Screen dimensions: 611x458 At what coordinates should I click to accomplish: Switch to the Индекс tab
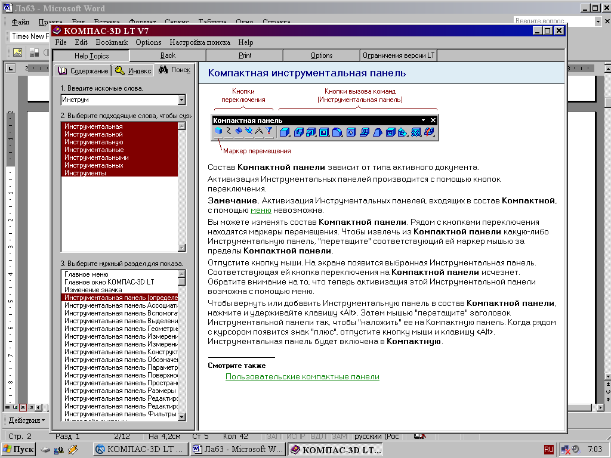click(x=133, y=70)
